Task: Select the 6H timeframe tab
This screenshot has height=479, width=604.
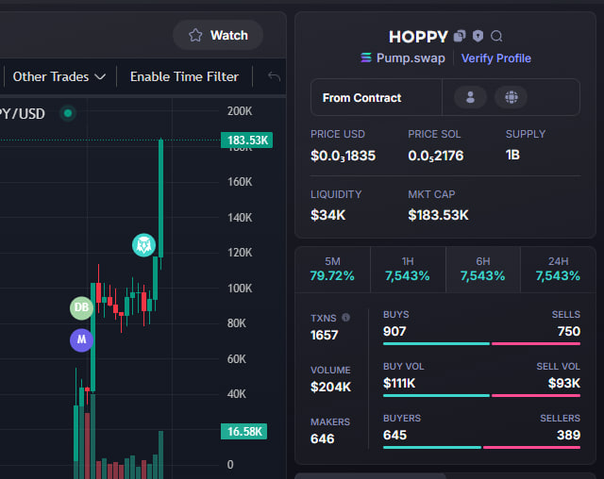Action: pyautogui.click(x=482, y=270)
